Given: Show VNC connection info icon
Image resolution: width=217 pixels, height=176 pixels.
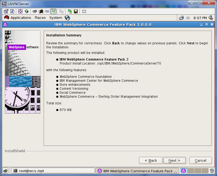Looking at the screenshot, I should tap(12, 11).
